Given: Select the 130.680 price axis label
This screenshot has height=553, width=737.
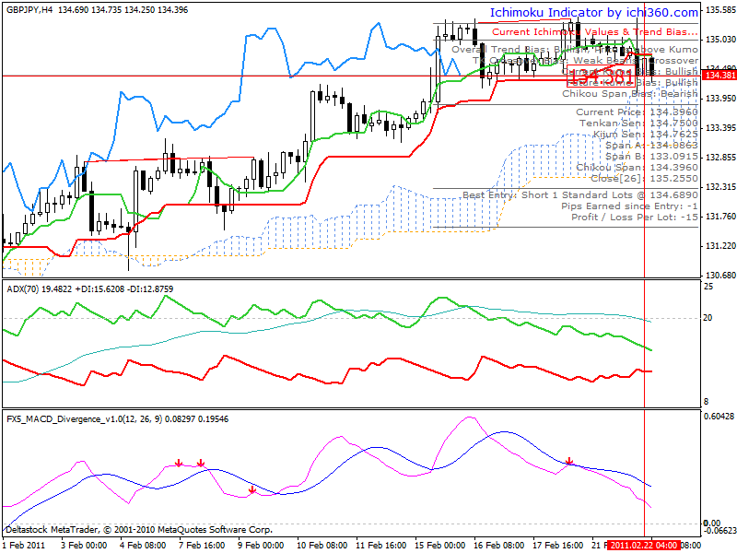Looking at the screenshot, I should tap(720, 276).
